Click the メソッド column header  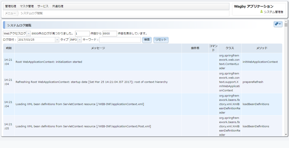point(262,48)
